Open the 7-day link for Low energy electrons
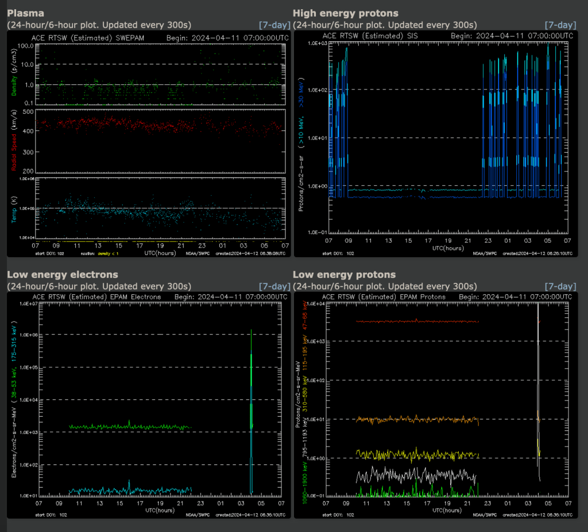Screen dimensions: 588x532 pos(274,286)
